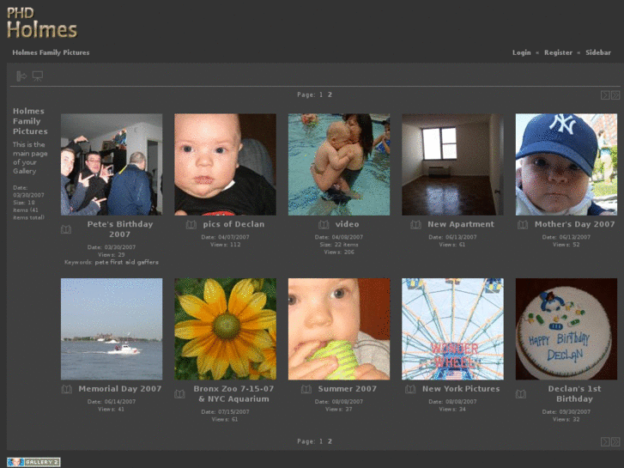The width and height of the screenshot is (624, 468).
Task: Open New York Pictures title link
Action: coord(461,389)
